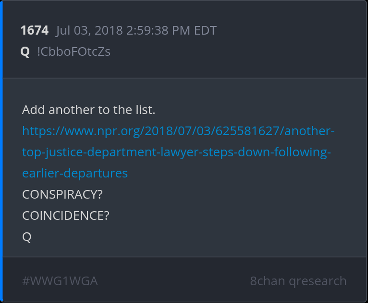Click the "qresearch" board label
Viewport: 368px width, 303px height.
coord(318,281)
